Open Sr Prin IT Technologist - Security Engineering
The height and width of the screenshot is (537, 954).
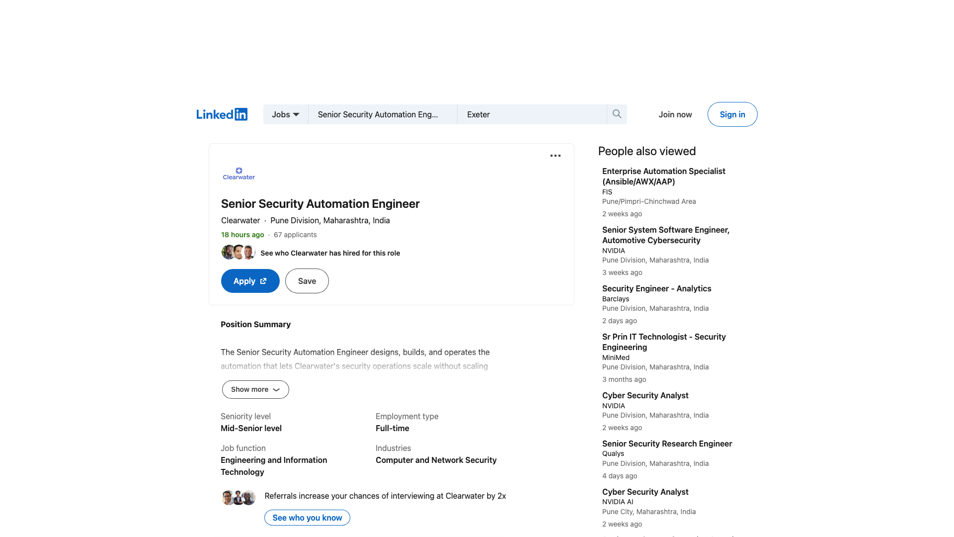[x=664, y=342]
